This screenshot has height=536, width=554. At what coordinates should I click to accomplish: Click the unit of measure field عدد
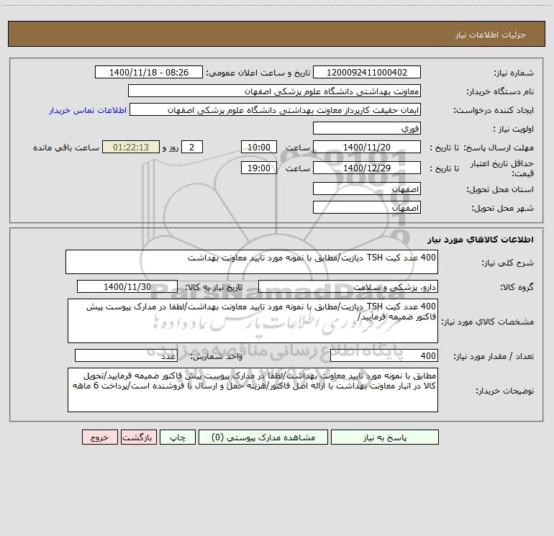coord(126,356)
